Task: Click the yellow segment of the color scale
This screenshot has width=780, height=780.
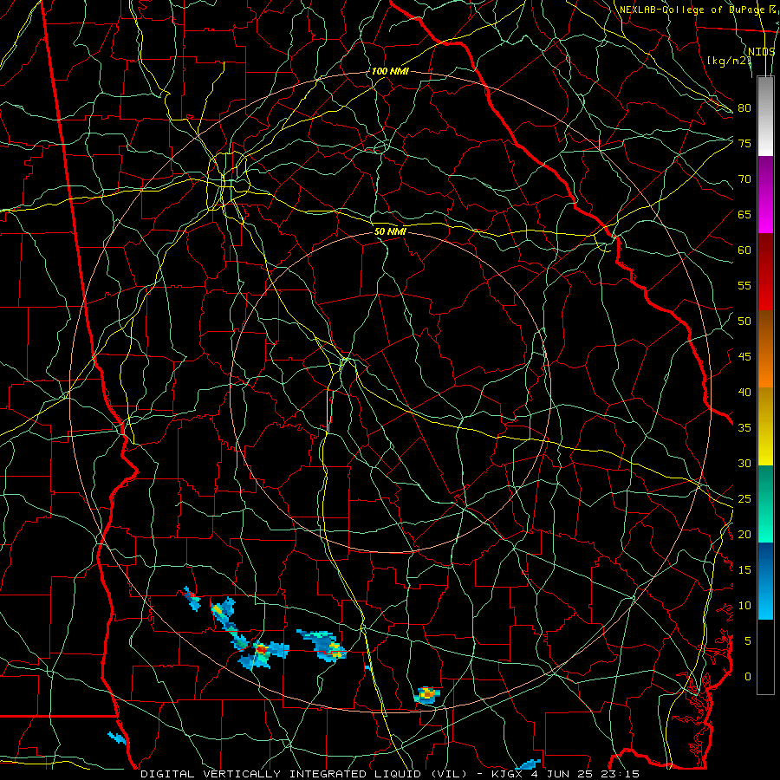Action: pyautogui.click(x=765, y=426)
